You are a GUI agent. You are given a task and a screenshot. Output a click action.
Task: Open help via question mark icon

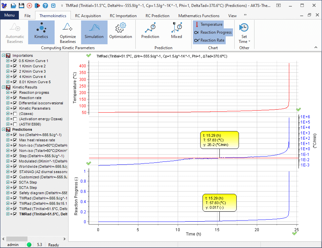[x=45, y=6]
